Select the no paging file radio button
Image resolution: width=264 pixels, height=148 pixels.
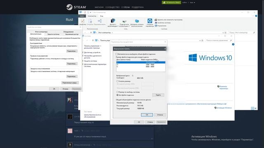(x=117, y=95)
